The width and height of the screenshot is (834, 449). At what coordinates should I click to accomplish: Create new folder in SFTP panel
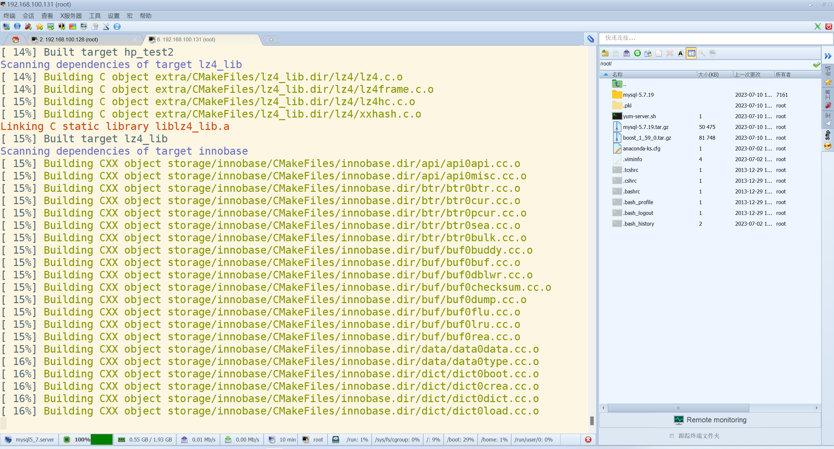pos(648,53)
